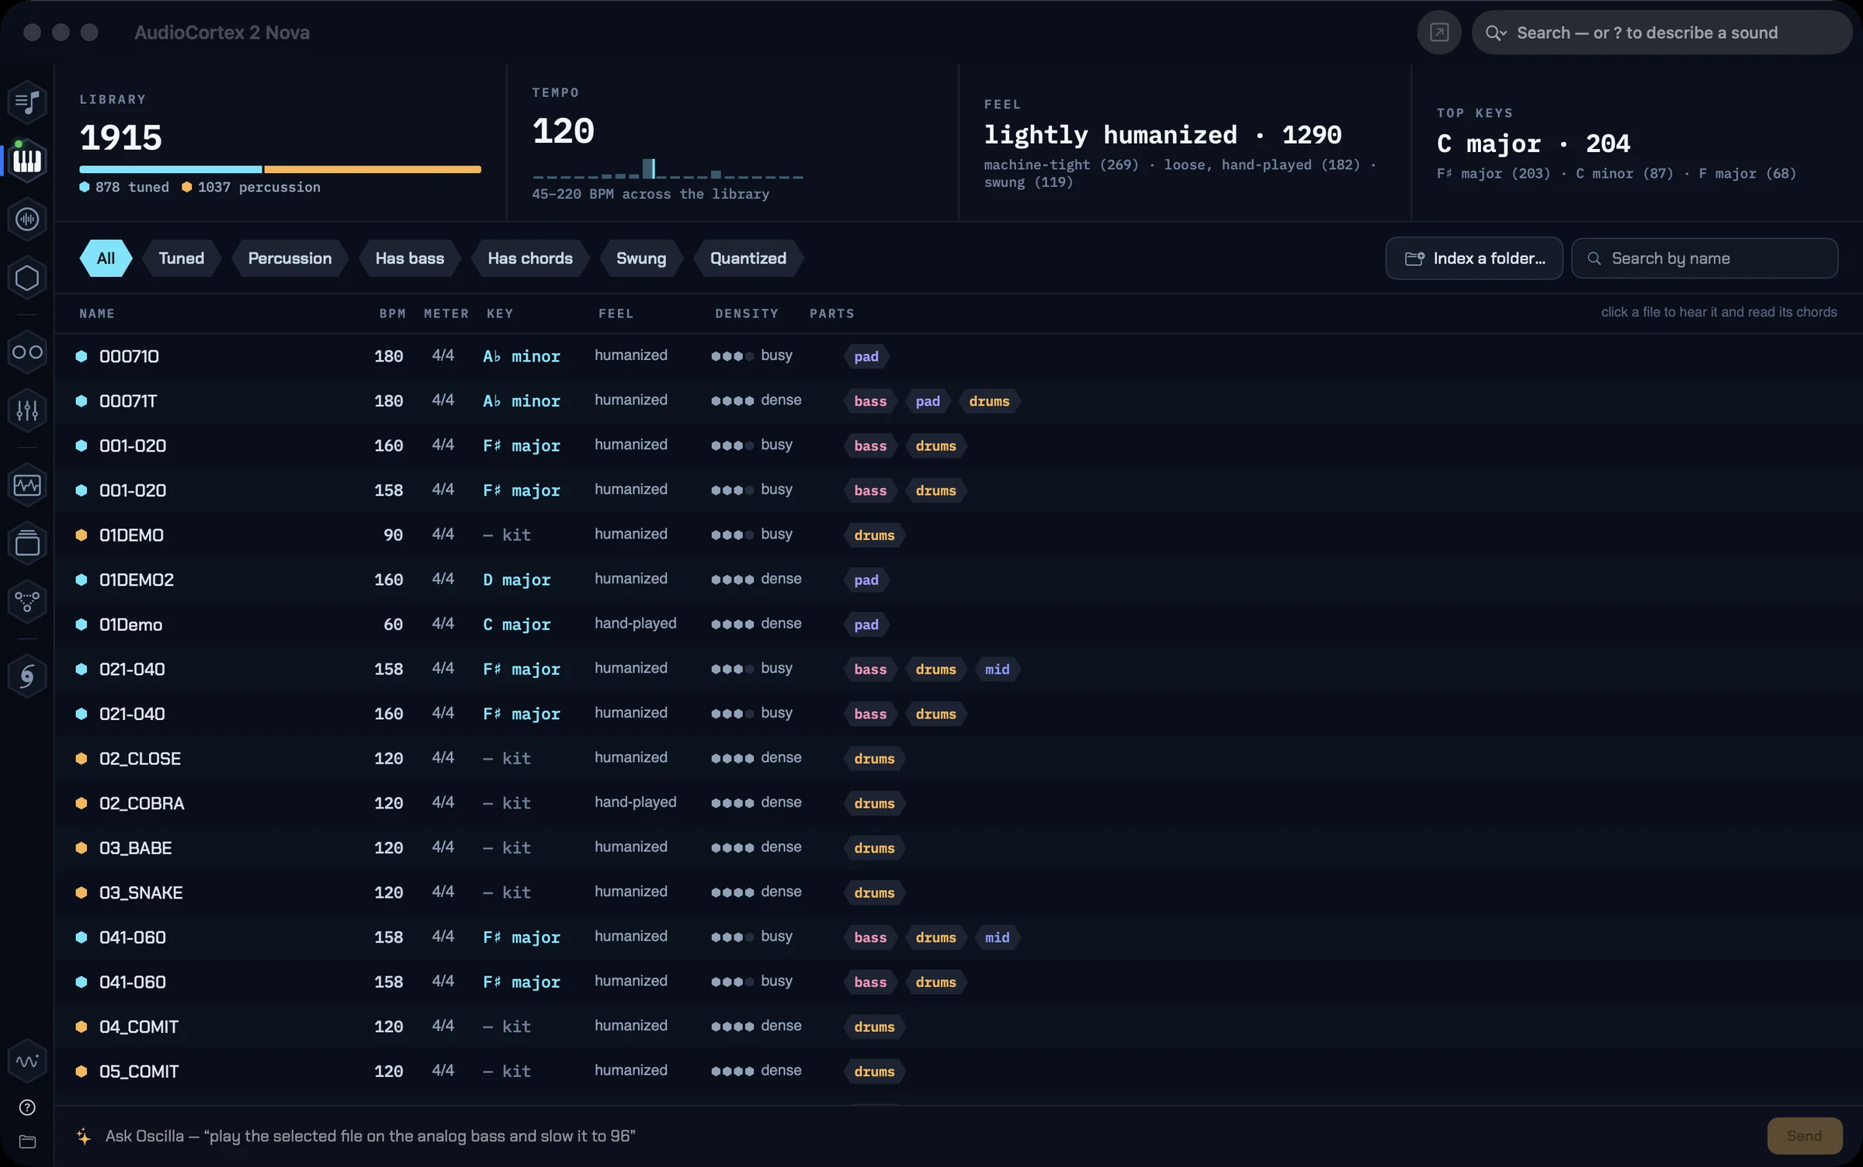Select the 03_SNAKE file row
This screenshot has width=1863, height=1167.
tap(958, 892)
